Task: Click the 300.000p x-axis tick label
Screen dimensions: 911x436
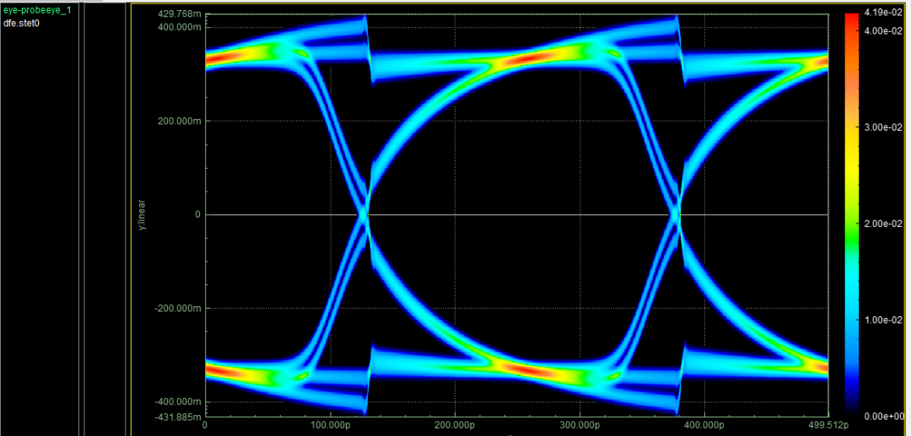Action: [x=579, y=426]
